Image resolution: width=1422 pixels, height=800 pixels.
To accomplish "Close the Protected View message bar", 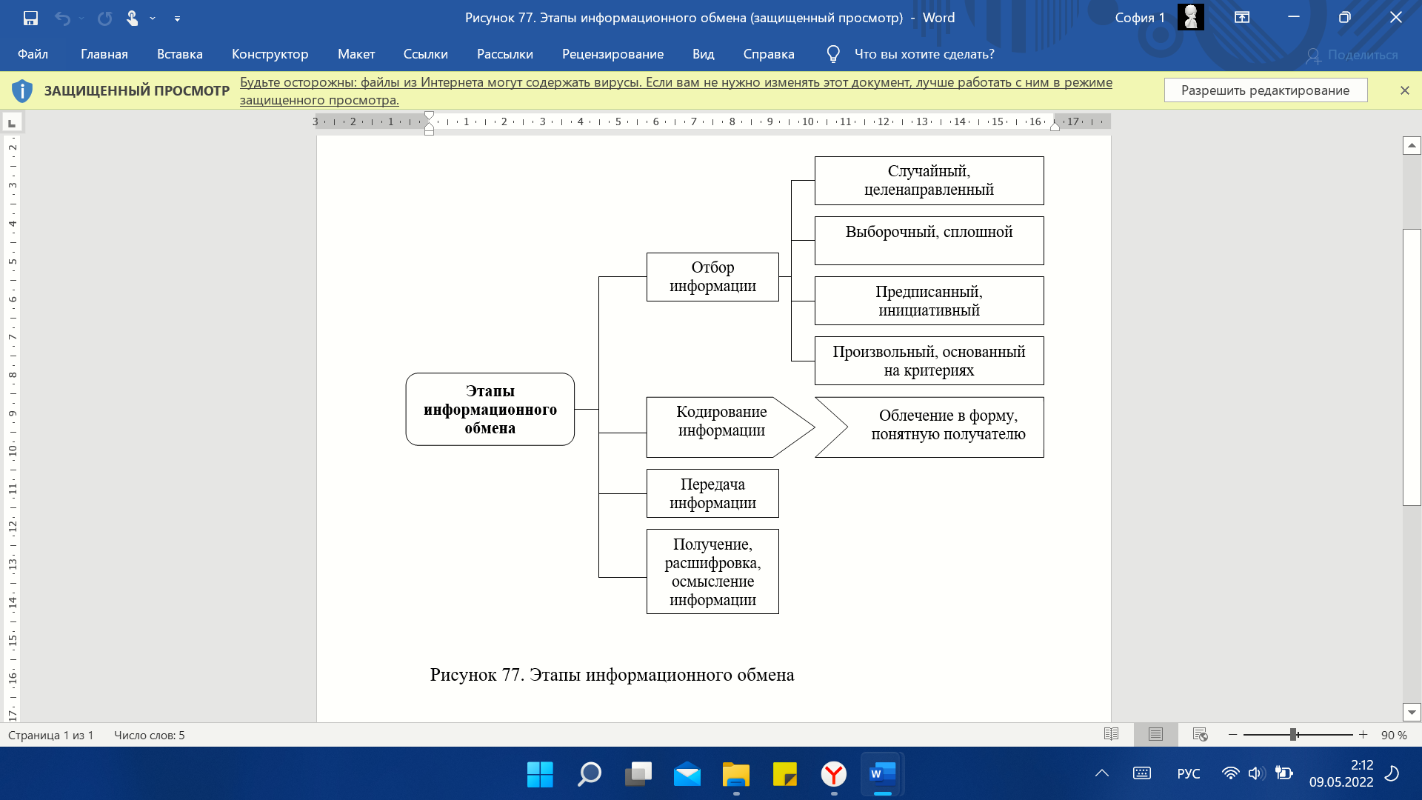I will pos(1405,90).
